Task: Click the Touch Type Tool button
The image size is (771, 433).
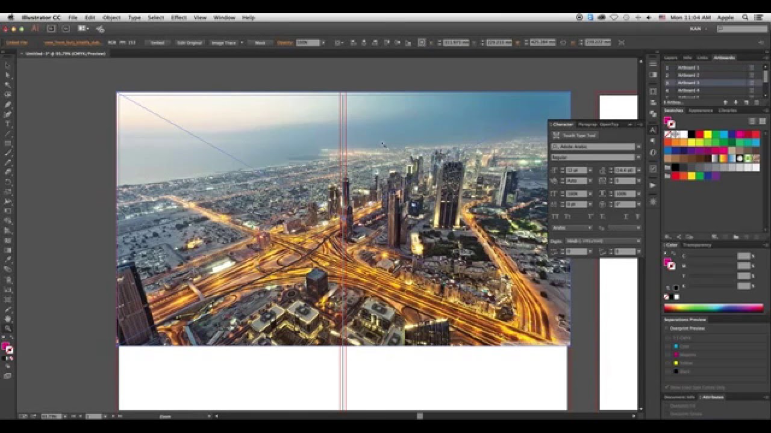Action: (x=575, y=135)
